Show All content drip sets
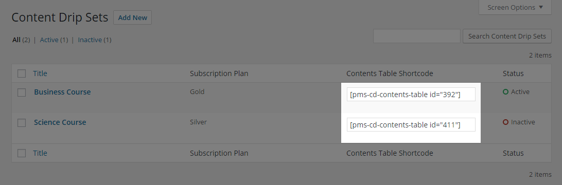 tap(16, 40)
